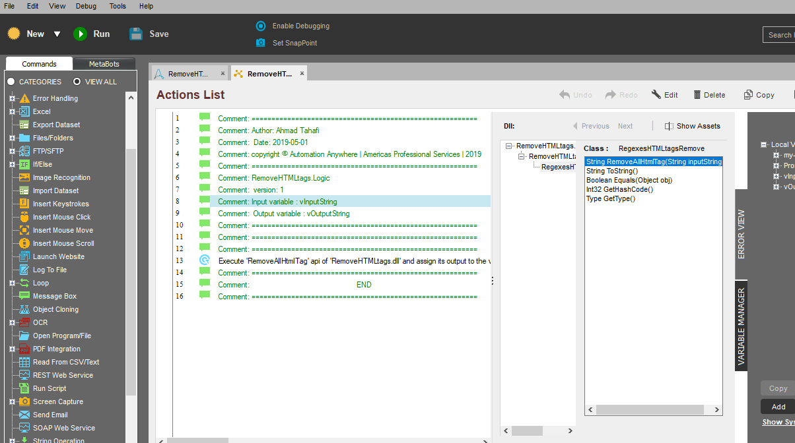Click the Save floppy disk icon
Image resolution: width=795 pixels, height=443 pixels.
(136, 34)
